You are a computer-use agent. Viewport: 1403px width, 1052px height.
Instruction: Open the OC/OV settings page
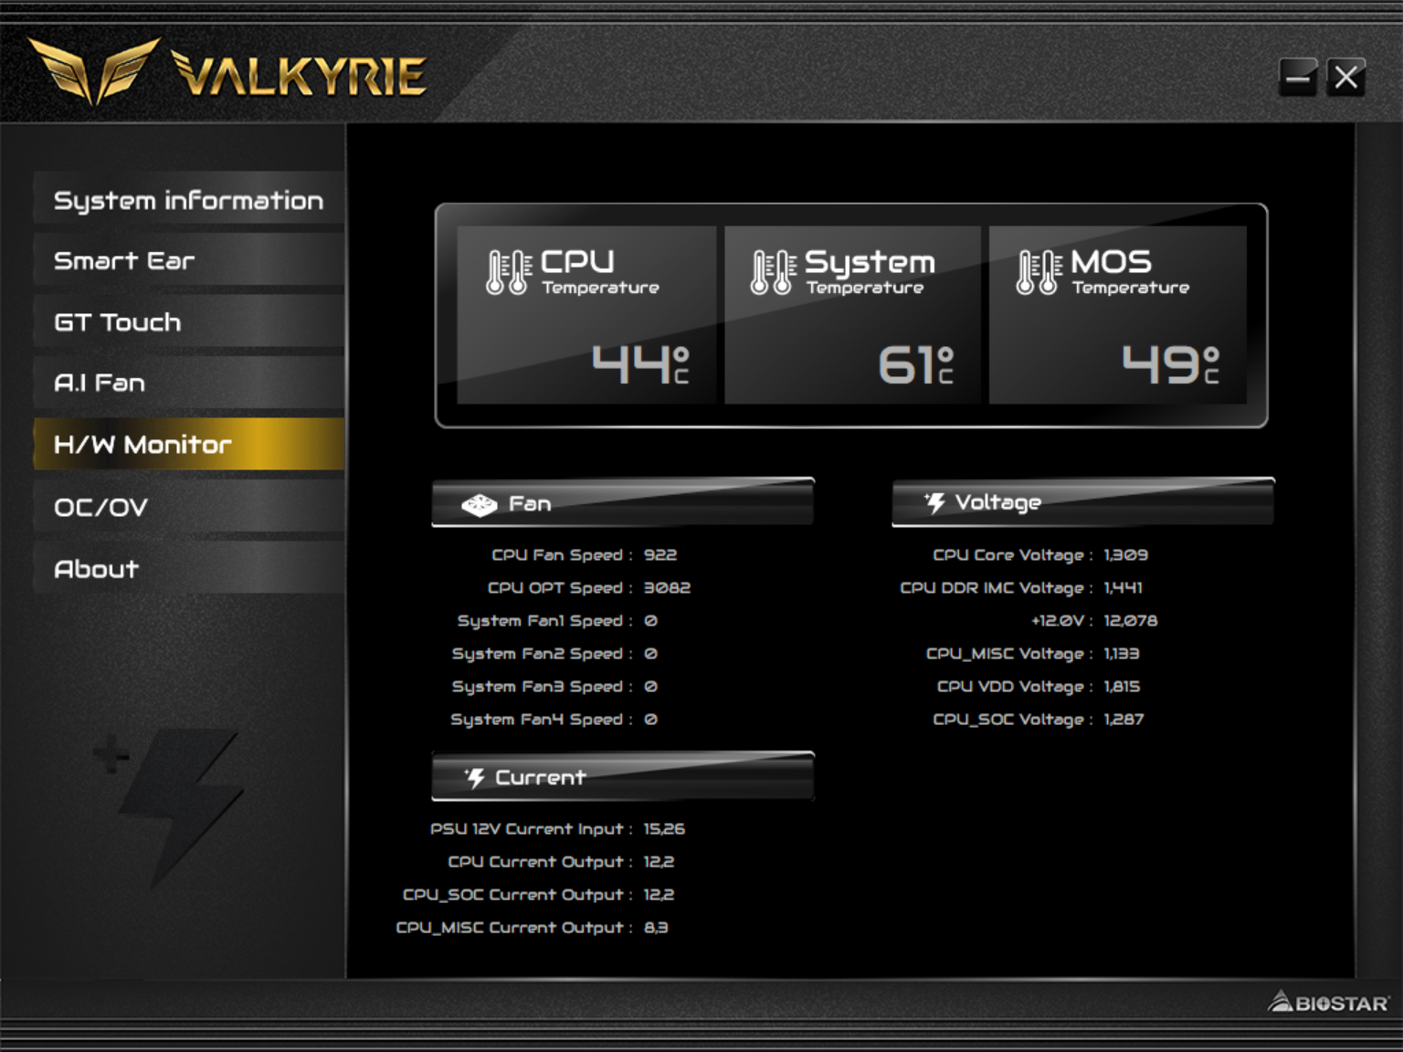tap(189, 507)
